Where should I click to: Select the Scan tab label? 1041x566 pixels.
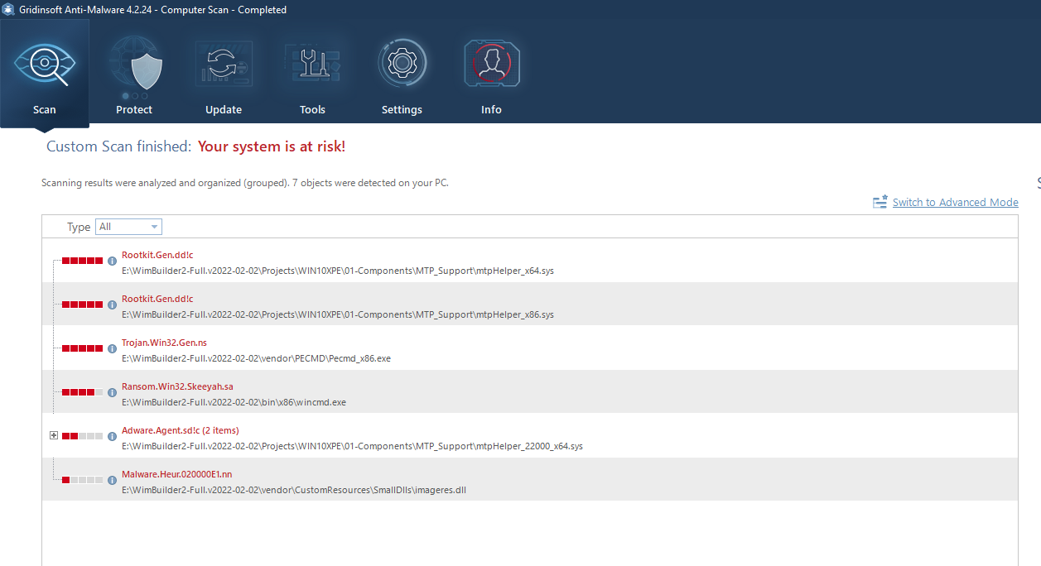[45, 110]
